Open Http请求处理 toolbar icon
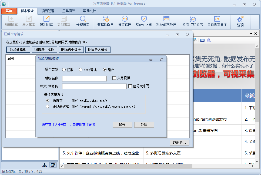261x175 pixels. pos(166,21)
